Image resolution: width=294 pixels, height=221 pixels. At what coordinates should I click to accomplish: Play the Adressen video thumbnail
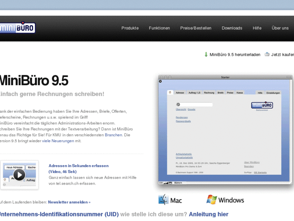click(x=19, y=175)
